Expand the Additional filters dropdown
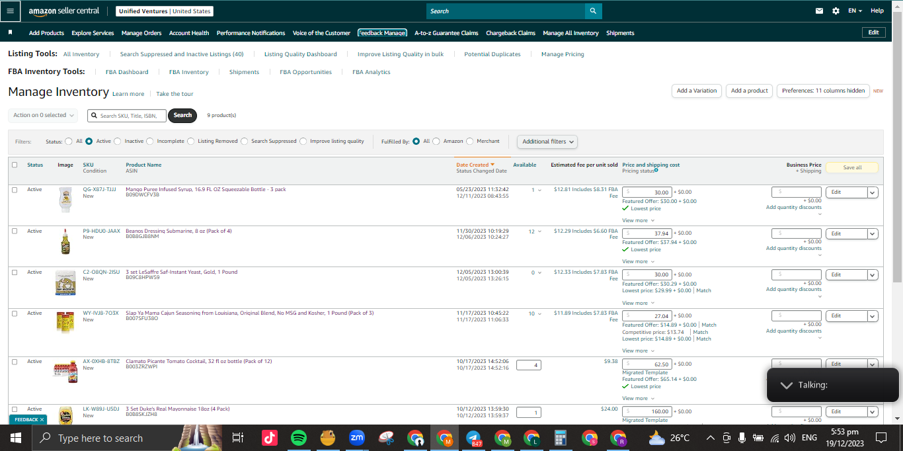 pos(547,142)
